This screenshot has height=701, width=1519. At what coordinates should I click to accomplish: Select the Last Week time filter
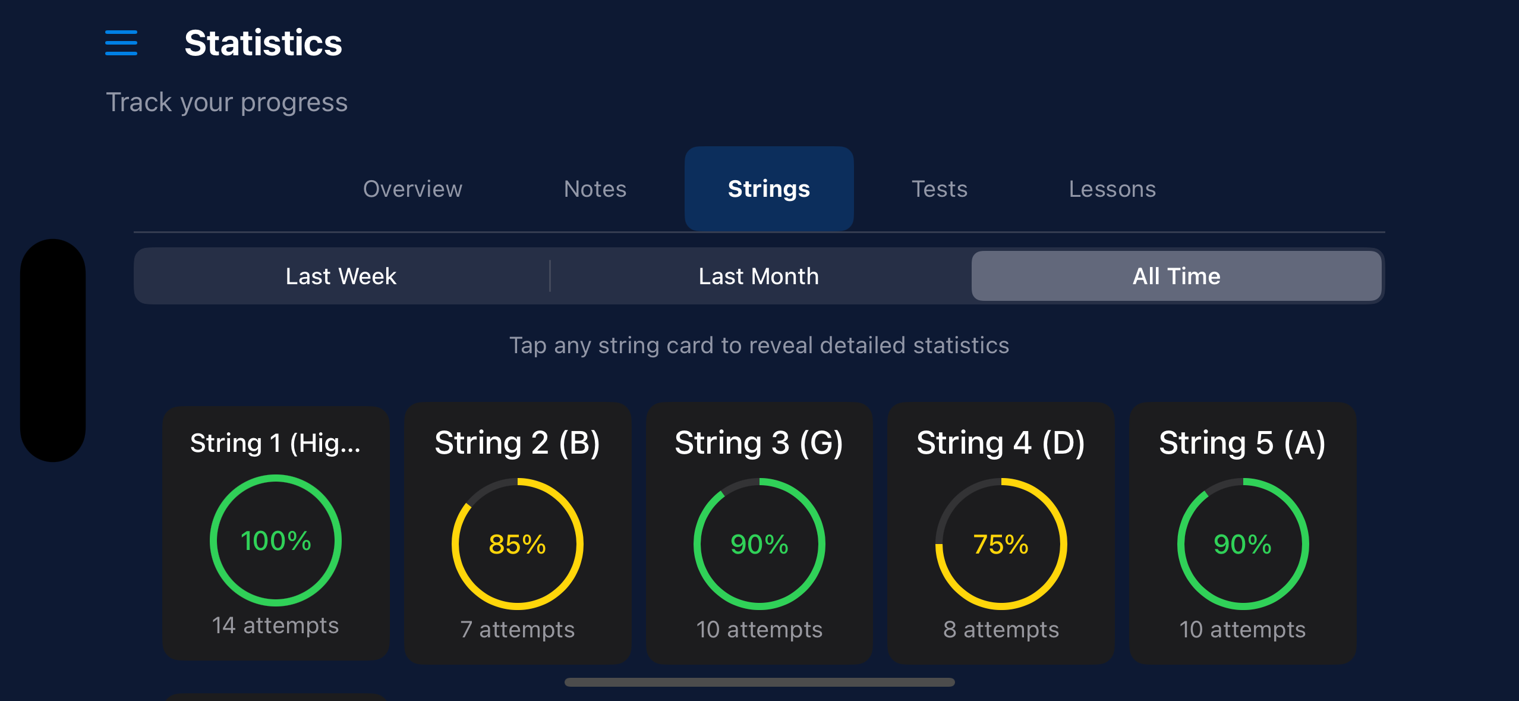pyautogui.click(x=341, y=276)
